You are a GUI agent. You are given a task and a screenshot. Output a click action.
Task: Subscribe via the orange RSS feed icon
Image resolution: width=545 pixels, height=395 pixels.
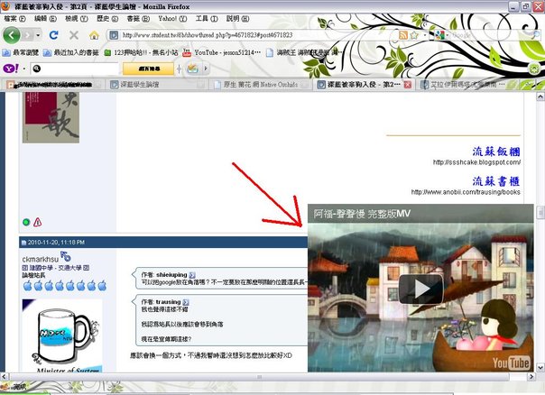403,35
